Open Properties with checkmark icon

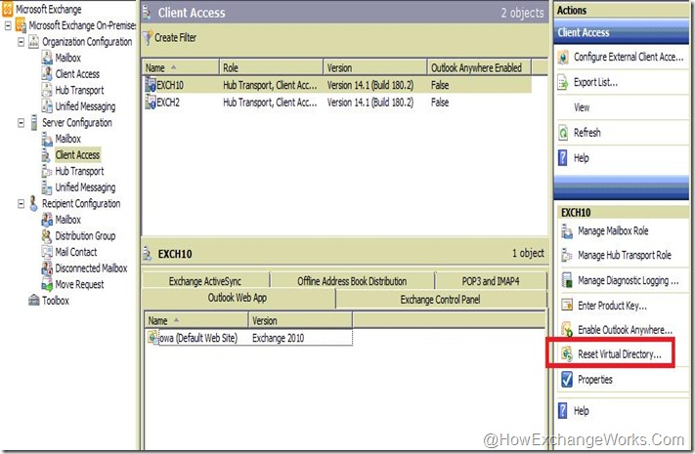pyautogui.click(x=595, y=380)
